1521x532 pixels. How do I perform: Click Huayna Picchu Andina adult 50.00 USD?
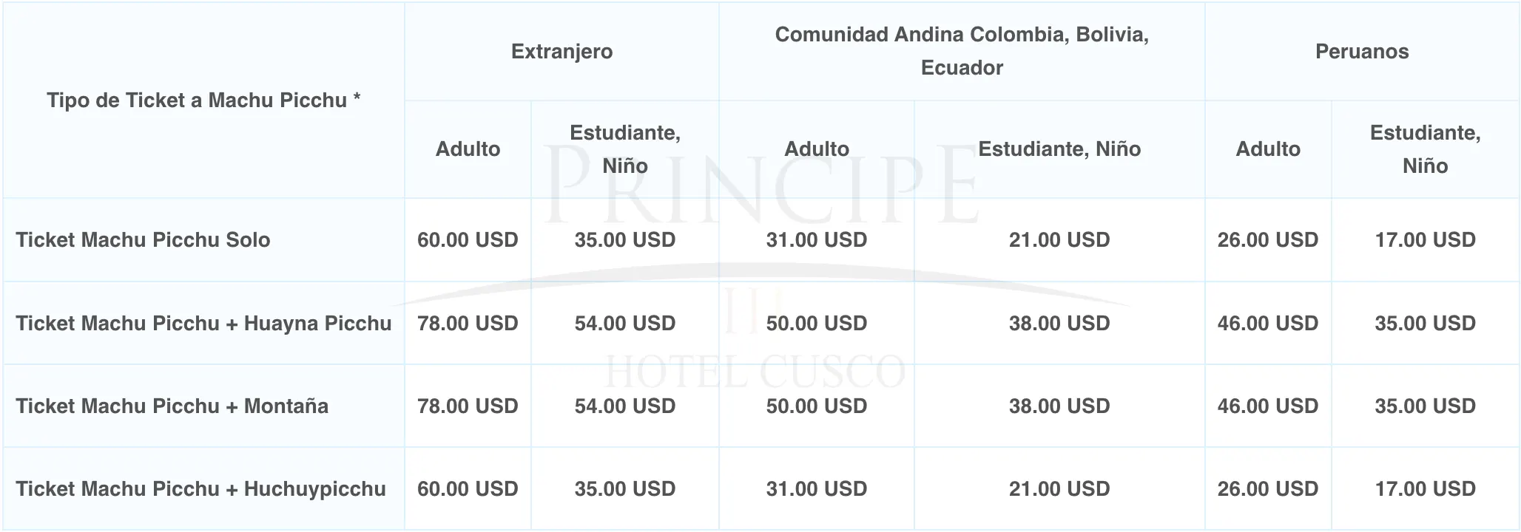817,323
